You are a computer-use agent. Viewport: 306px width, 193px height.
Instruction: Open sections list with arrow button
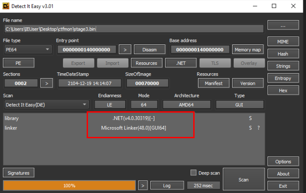tap(46, 83)
